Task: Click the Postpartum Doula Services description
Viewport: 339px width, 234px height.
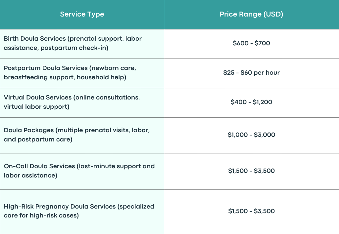Action: click(70, 72)
